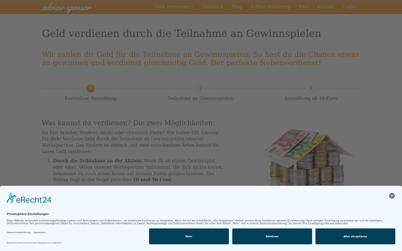Click the money house image
The image size is (402, 251).
(x=309, y=157)
